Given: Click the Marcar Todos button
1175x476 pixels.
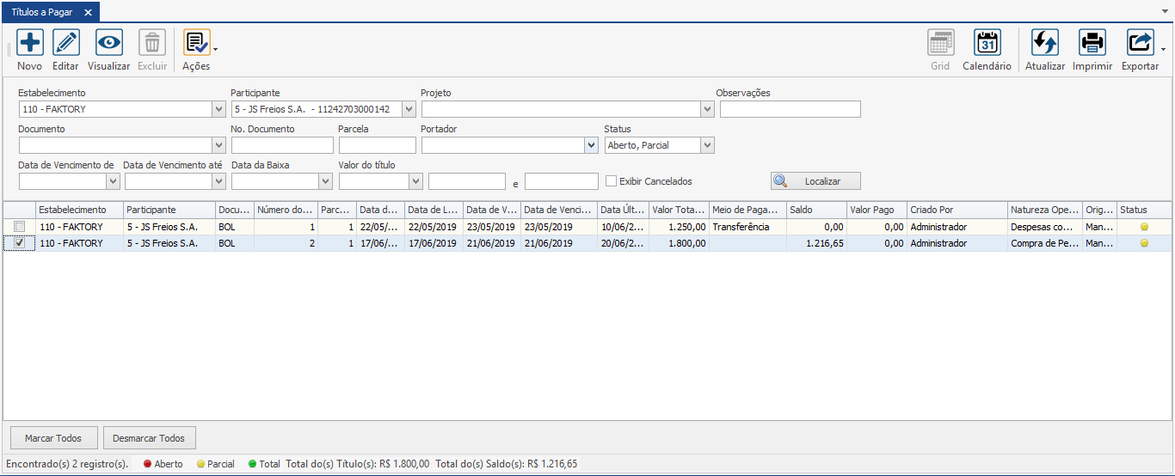Looking at the screenshot, I should tap(53, 438).
